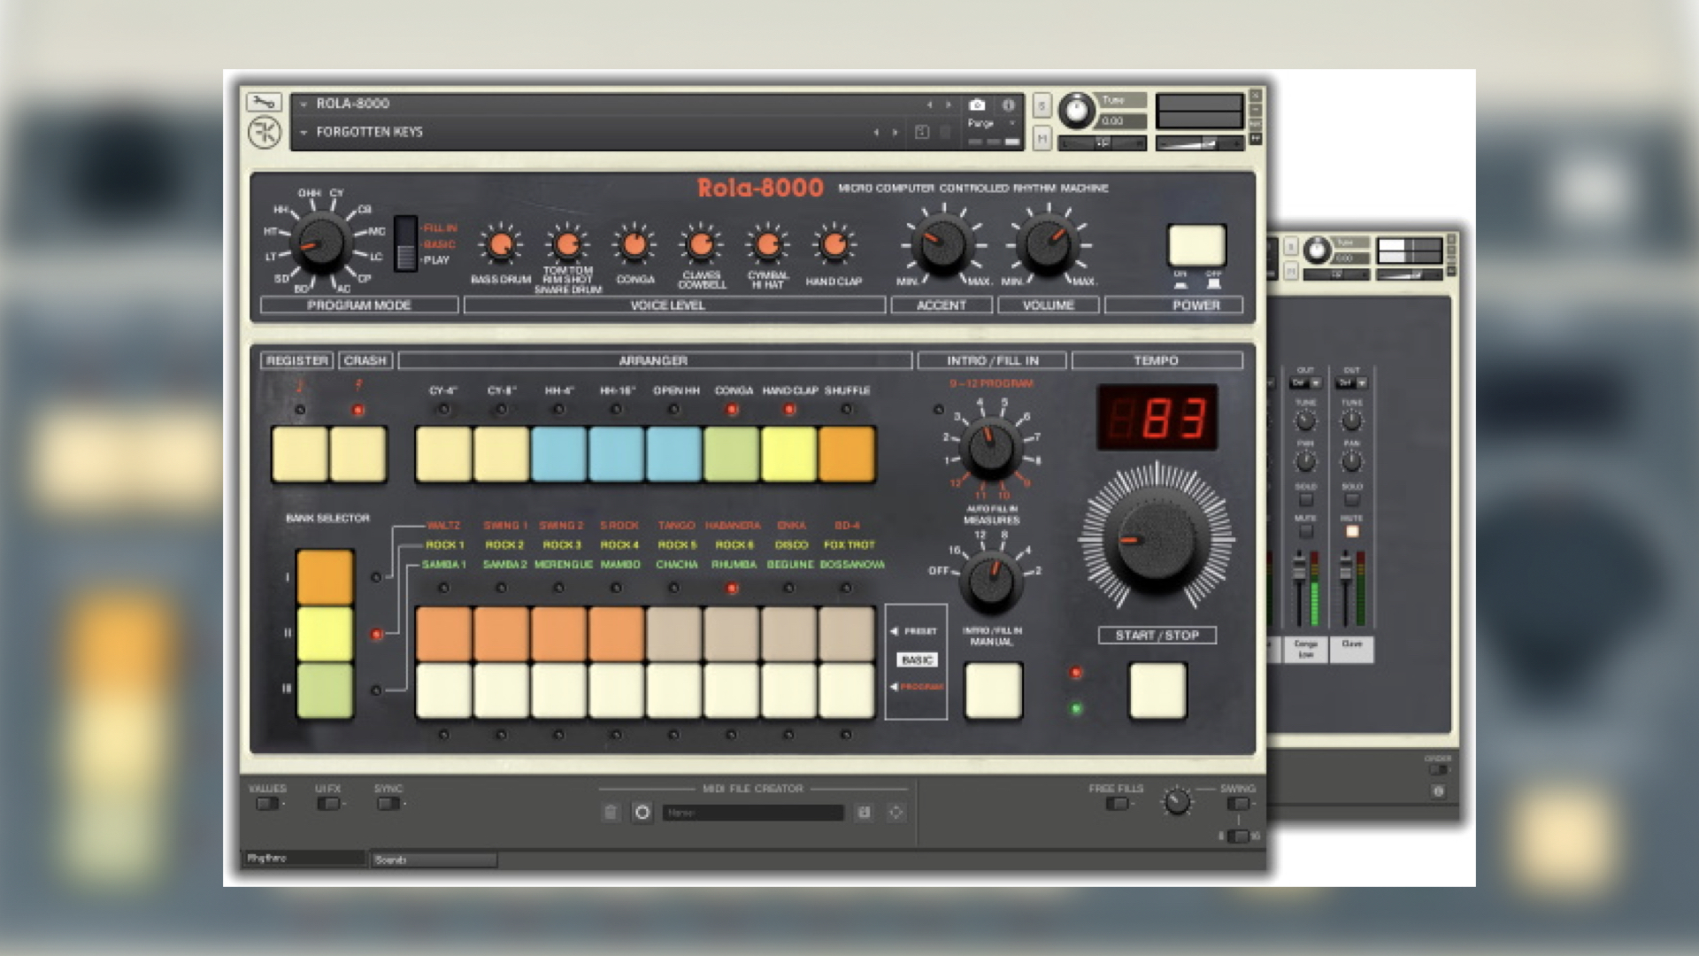Image resolution: width=1699 pixels, height=956 pixels.
Task: Toggle the SYNC switch
Action: point(388,804)
